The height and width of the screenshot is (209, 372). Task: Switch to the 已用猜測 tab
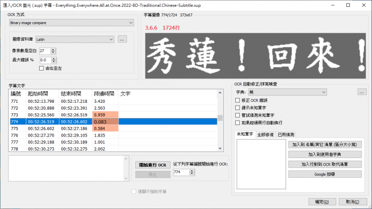pyautogui.click(x=286, y=135)
